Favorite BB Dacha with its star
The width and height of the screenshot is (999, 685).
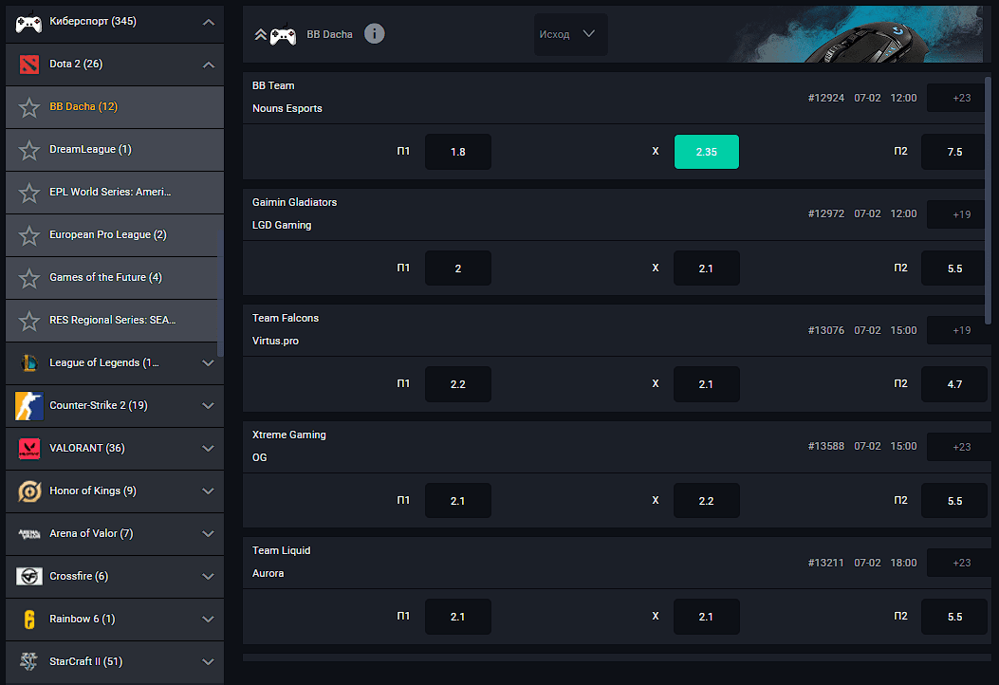tap(28, 107)
